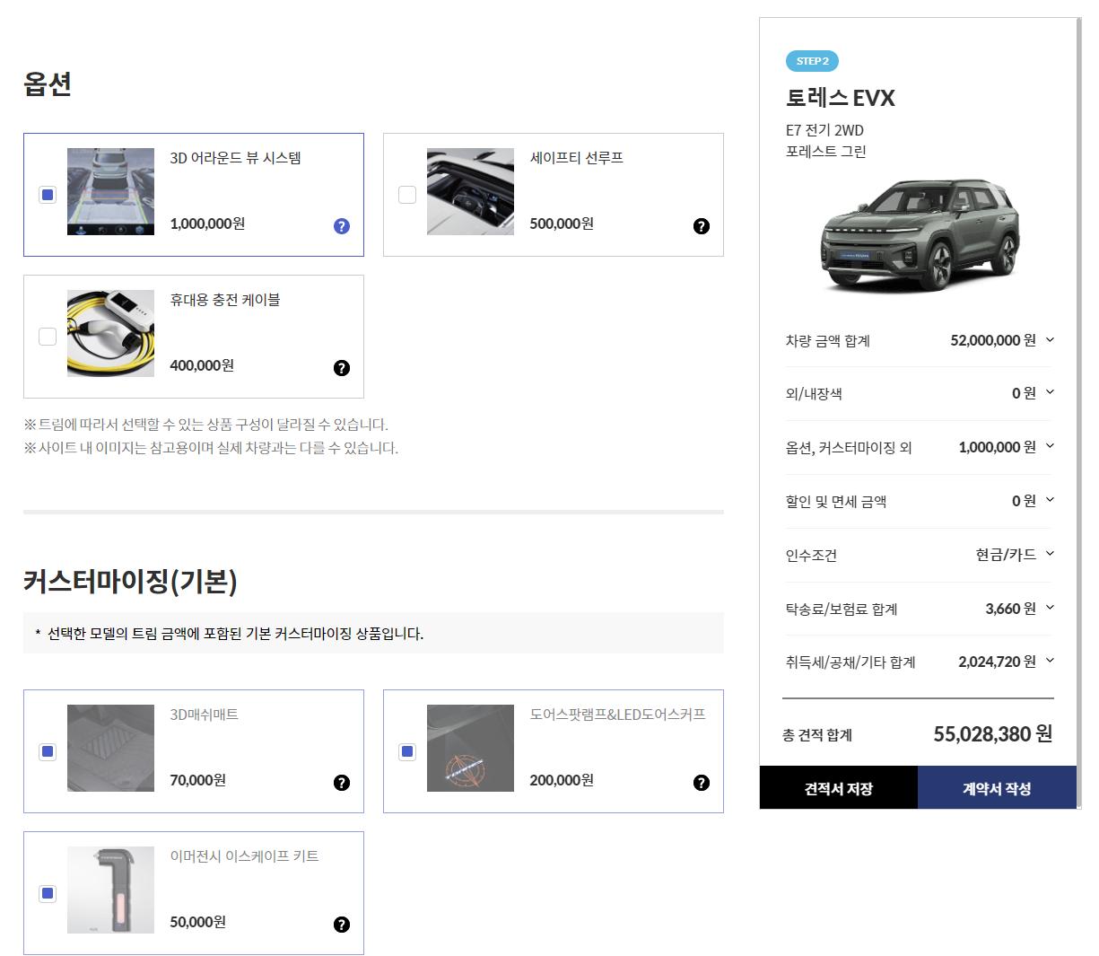Uncheck the 3D 어라운드 뷰 시스템 option
This screenshot has height=956, width=1099.
pos(48,194)
